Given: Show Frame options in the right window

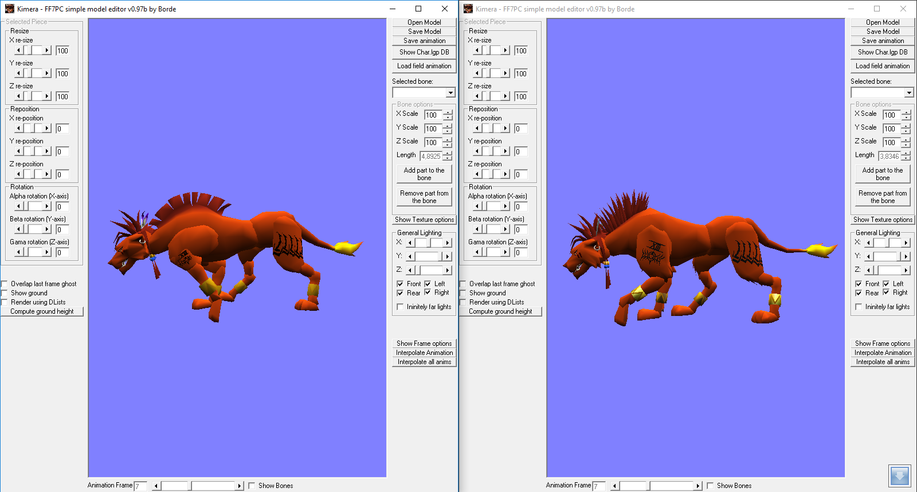Looking at the screenshot, I should click(x=883, y=343).
